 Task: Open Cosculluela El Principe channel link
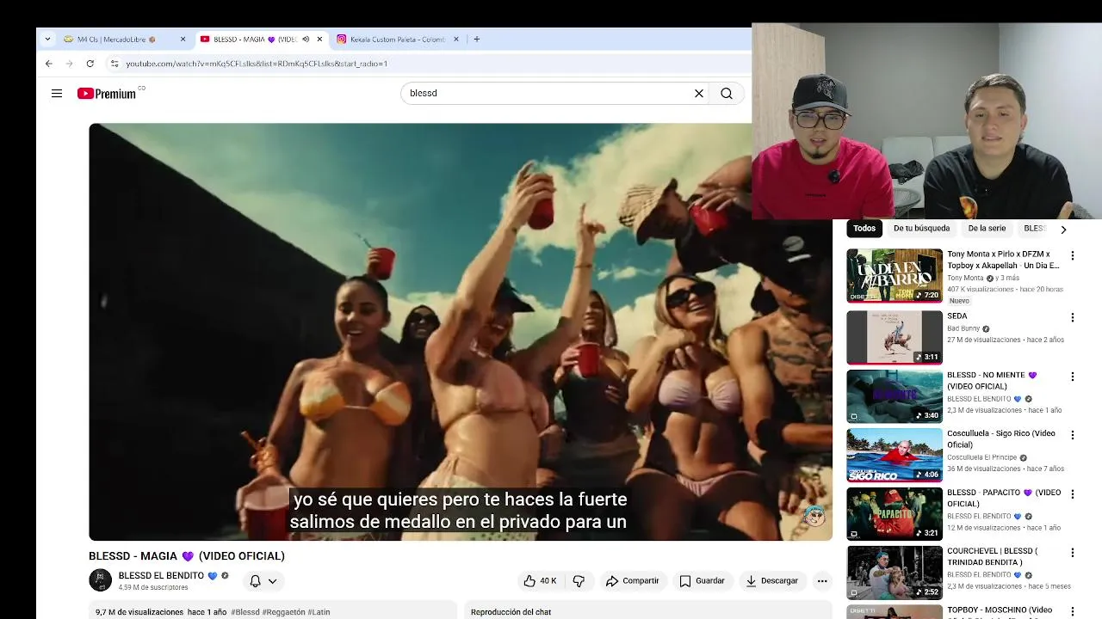coord(982,457)
